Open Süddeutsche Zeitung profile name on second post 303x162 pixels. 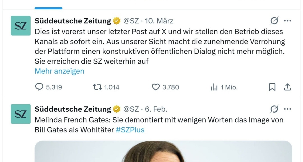coord(73,109)
